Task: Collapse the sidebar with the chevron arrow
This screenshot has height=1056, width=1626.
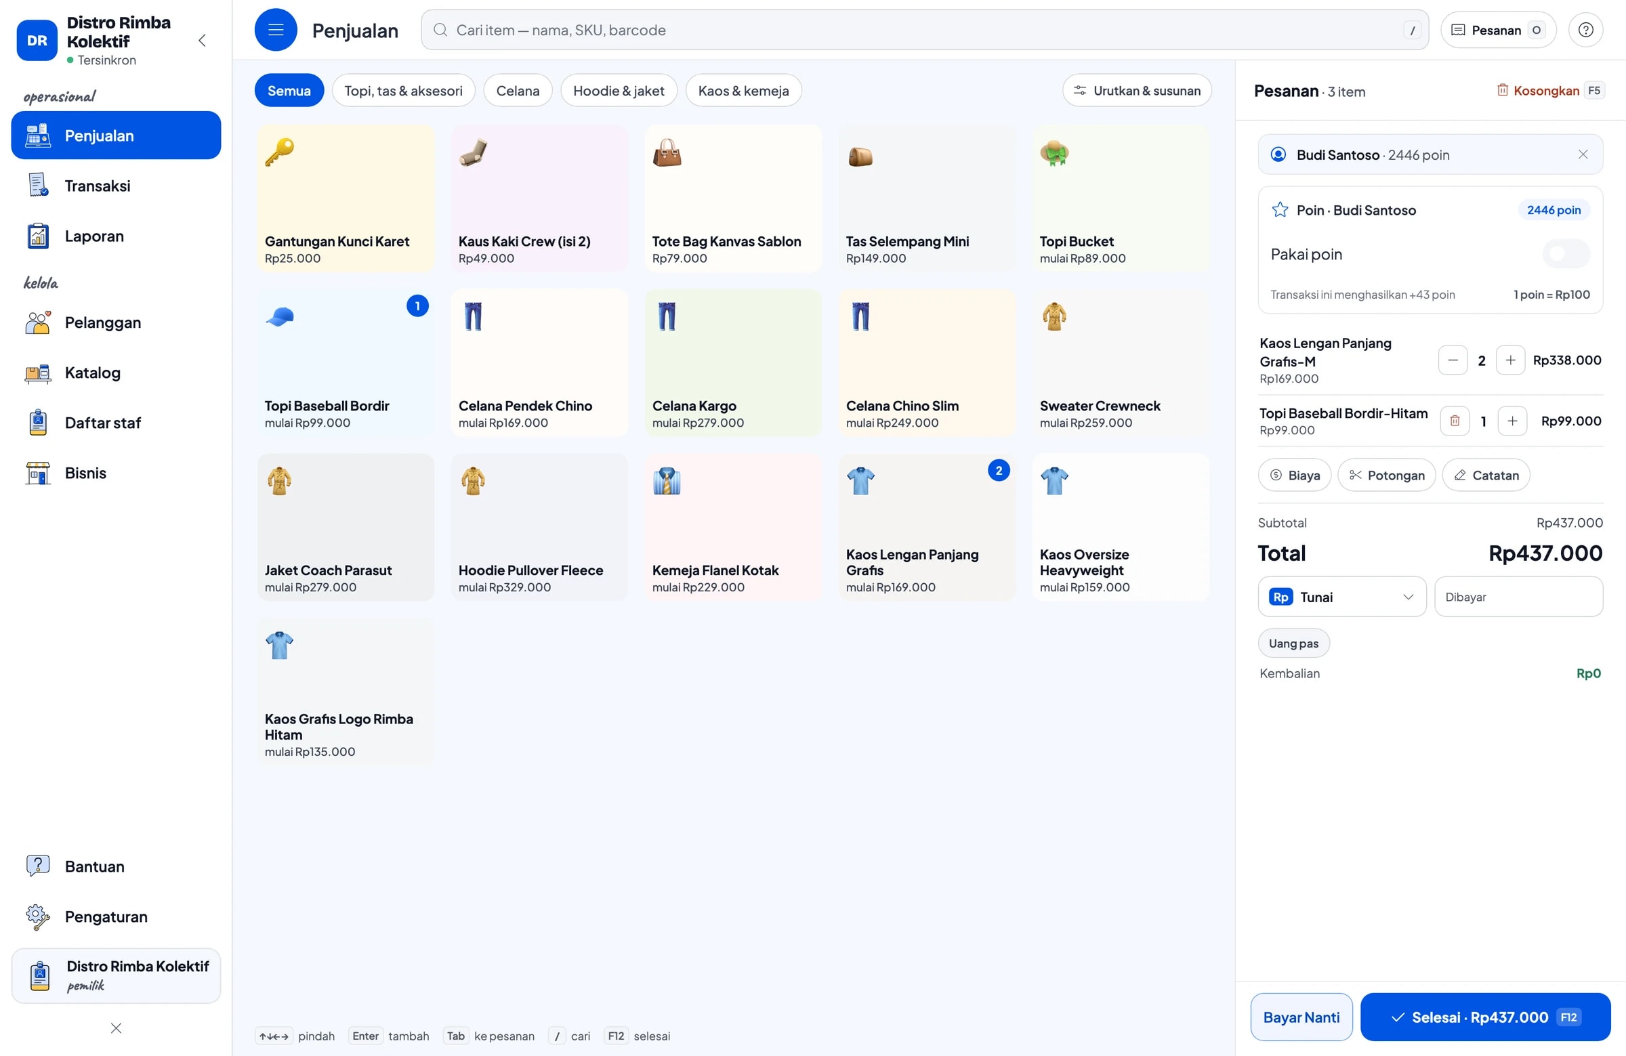Action: (202, 40)
